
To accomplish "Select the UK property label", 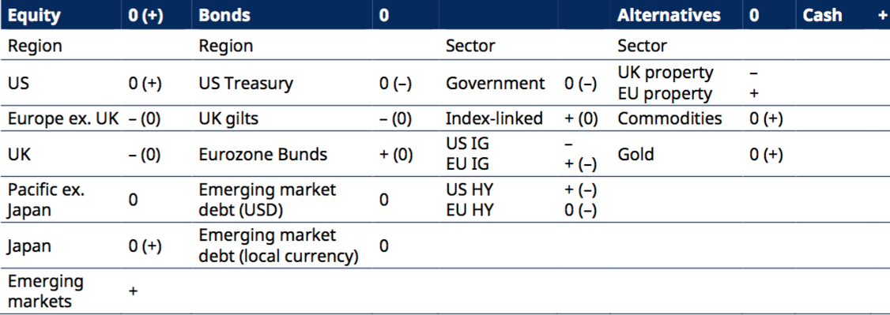I will click(666, 73).
